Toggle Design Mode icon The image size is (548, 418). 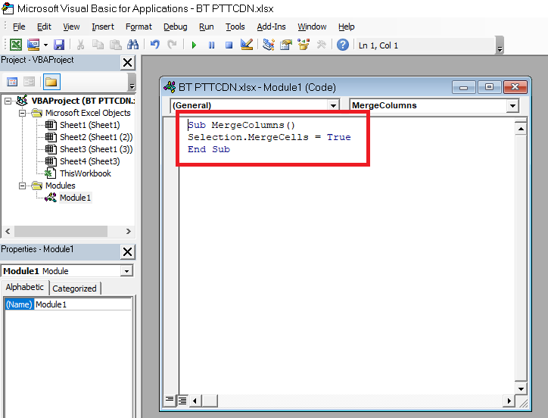[247, 45]
